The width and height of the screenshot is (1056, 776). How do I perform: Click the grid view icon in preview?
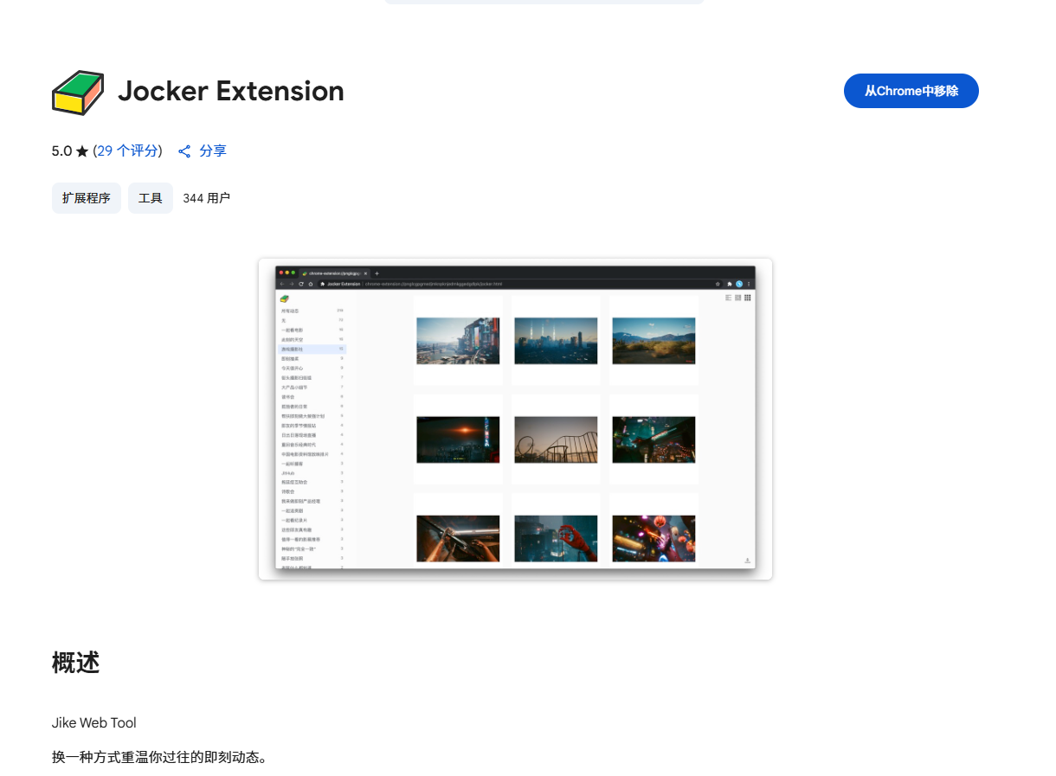(748, 298)
